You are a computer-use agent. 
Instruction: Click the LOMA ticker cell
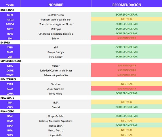(x=10, y=93)
